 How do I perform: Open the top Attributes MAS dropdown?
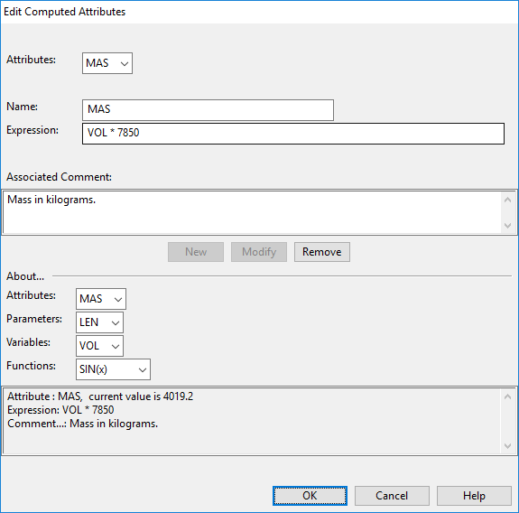(107, 63)
